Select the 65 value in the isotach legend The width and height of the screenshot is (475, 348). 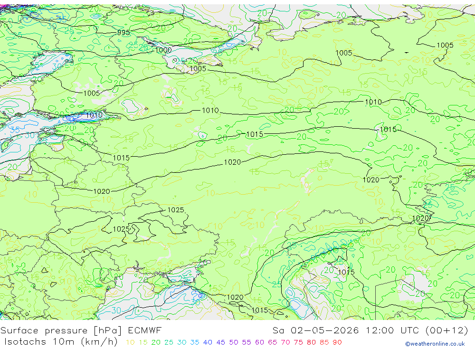pos(273,343)
